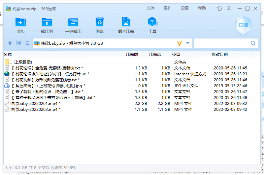Expand the address bar path dropdown arrow
This screenshot has width=264, height=175.
click(x=188, y=43)
